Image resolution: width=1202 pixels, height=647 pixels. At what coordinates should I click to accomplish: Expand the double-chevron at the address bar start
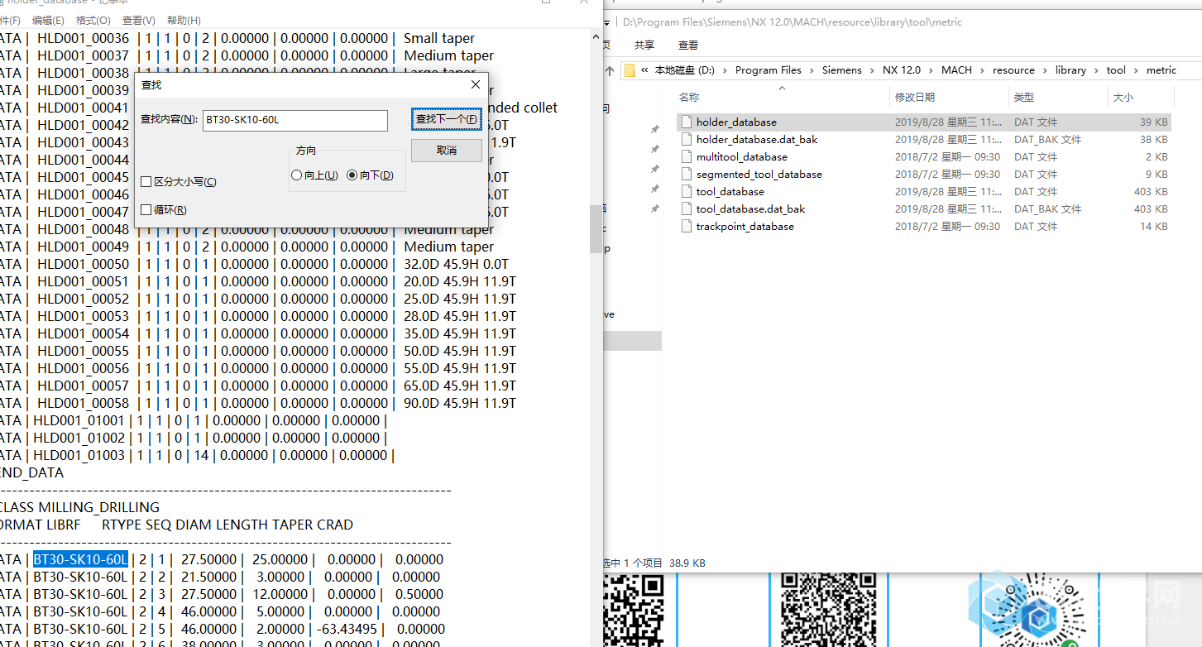[644, 70]
